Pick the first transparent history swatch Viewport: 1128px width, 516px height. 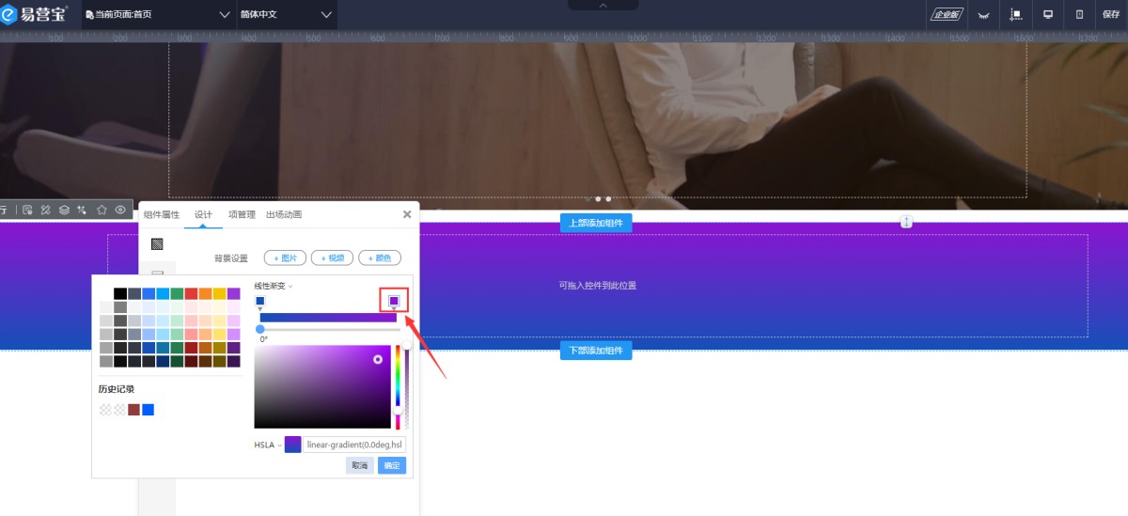(x=105, y=410)
